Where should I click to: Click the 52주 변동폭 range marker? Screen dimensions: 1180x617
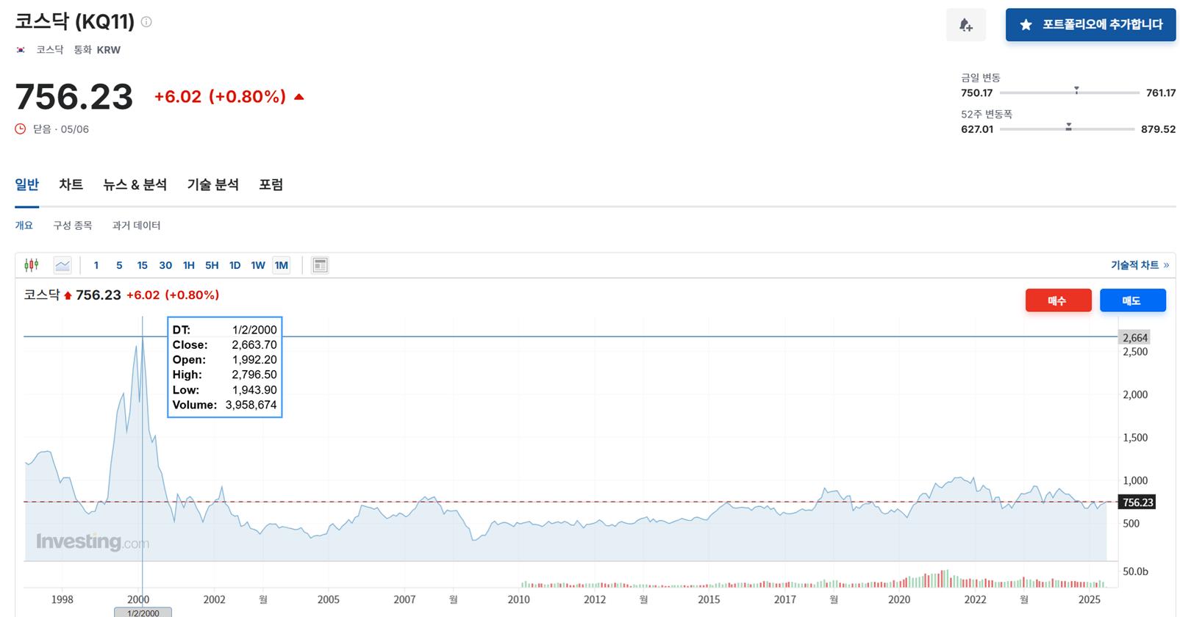(x=1069, y=127)
